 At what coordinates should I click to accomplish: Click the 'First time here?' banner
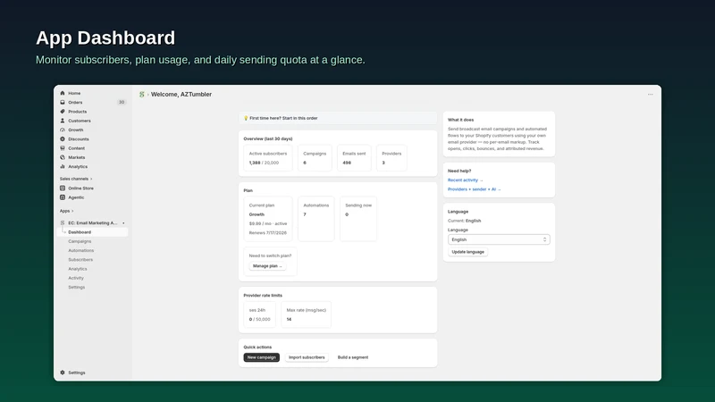[x=338, y=118]
